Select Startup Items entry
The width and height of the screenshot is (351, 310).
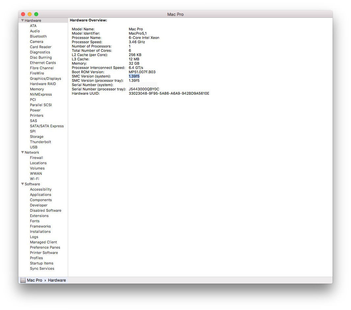[x=41, y=263]
